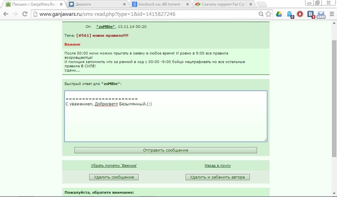Click the subject text [#561] новое правило!!!!
The width and height of the screenshot is (337, 197).
click(102, 35)
